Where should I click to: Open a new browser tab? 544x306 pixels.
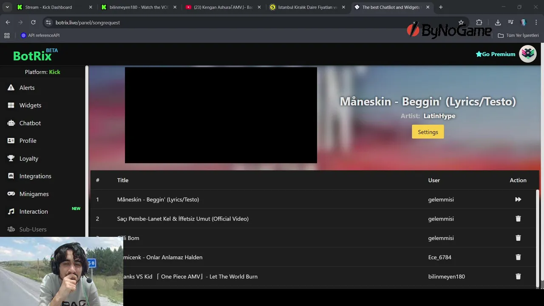(x=441, y=7)
